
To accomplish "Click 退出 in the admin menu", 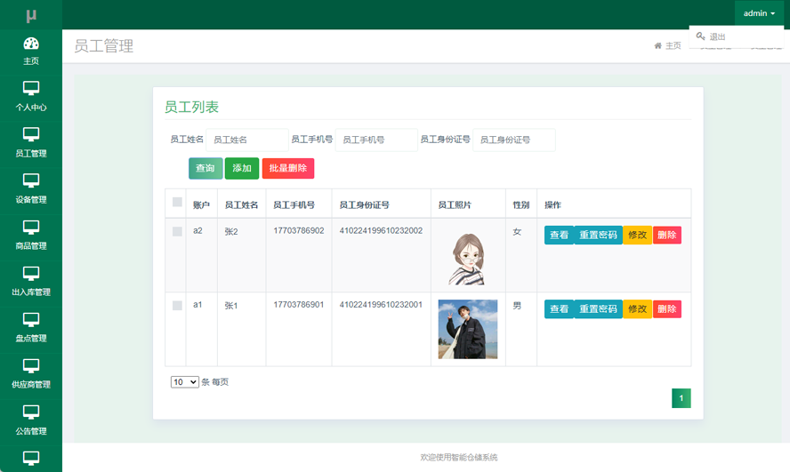I will tap(717, 37).
